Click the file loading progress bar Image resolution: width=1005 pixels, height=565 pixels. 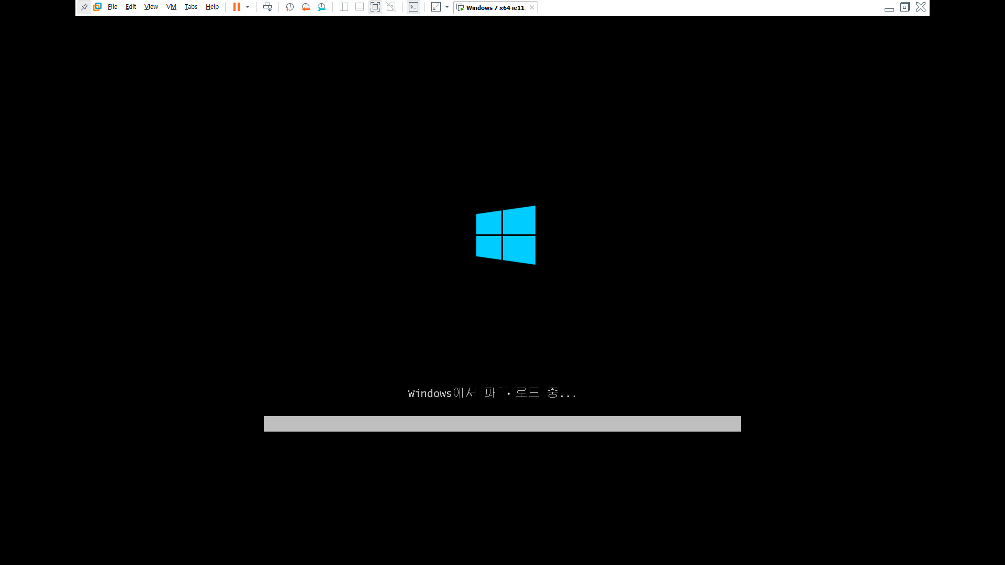pos(502,424)
